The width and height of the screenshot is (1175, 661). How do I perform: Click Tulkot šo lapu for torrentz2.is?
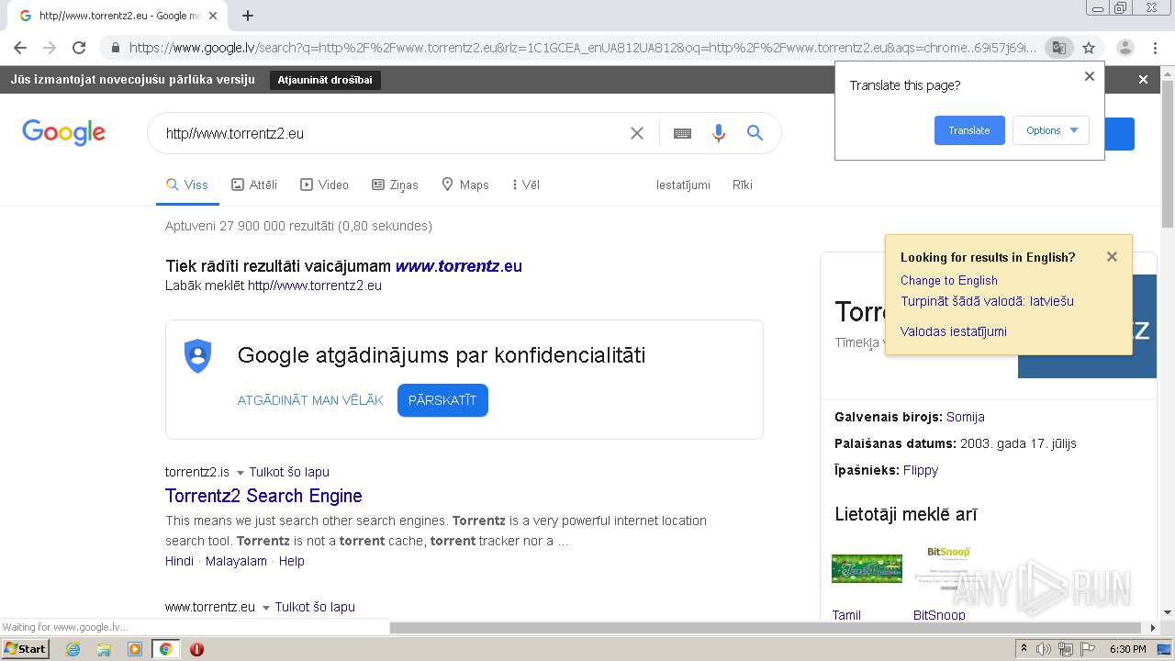pos(289,472)
